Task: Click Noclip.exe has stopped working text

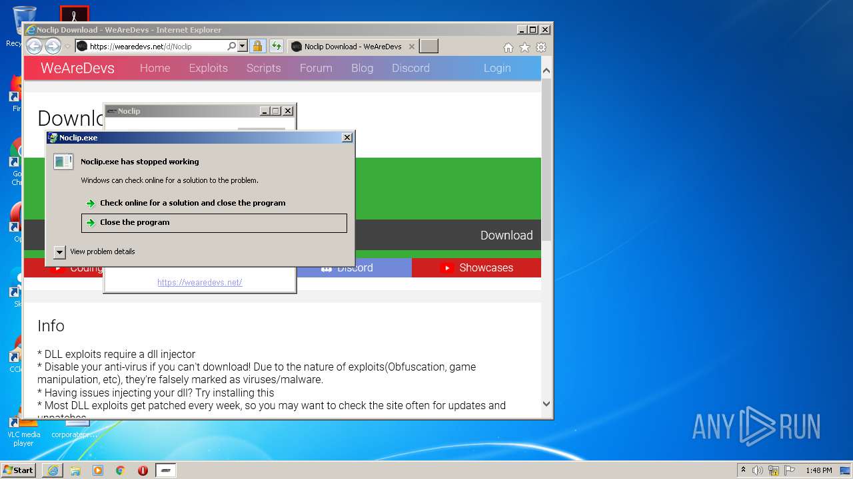Action: [x=140, y=162]
